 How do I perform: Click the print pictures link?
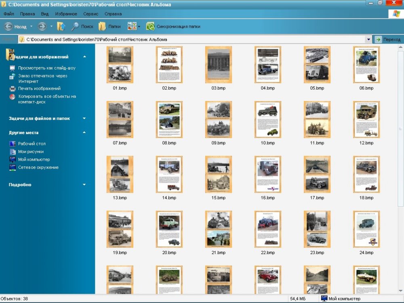pyautogui.click(x=39, y=88)
